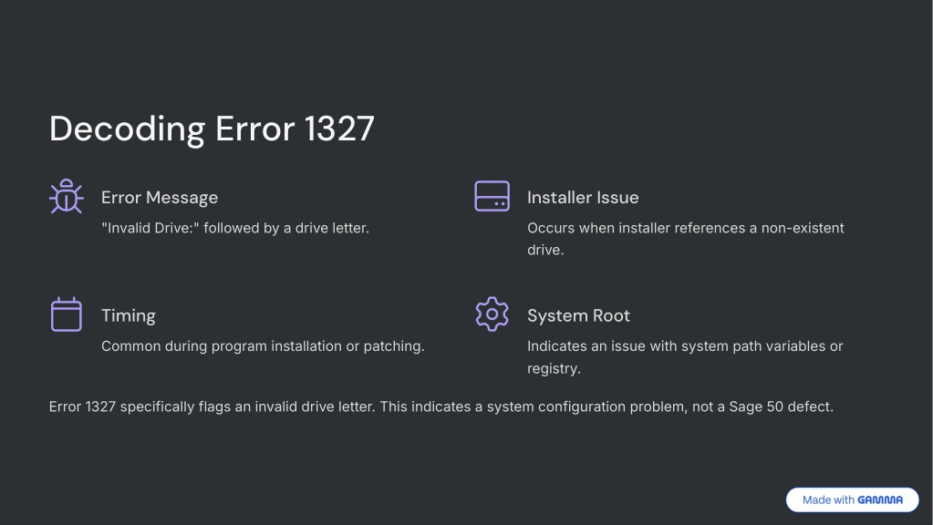Select the Timing heading
Screen dimensions: 933x525
click(128, 315)
